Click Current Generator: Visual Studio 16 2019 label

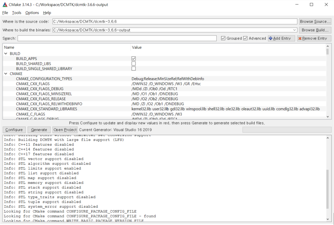click(x=115, y=130)
